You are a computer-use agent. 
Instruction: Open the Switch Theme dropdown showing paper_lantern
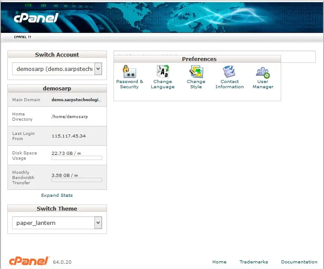click(x=57, y=223)
